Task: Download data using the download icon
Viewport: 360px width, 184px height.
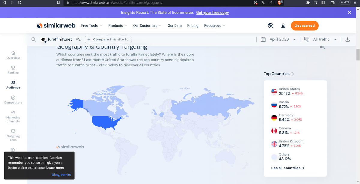Action: coord(348,39)
